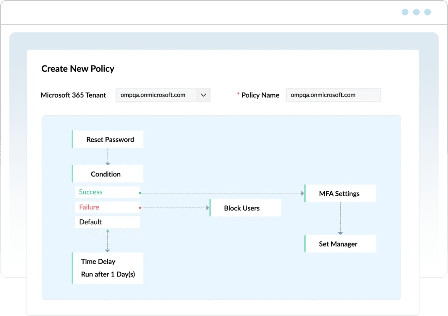Choose ompqa.onmicrosoft.com from tenant list
Image resolution: width=448 pixels, height=316 pixels.
pyautogui.click(x=152, y=95)
